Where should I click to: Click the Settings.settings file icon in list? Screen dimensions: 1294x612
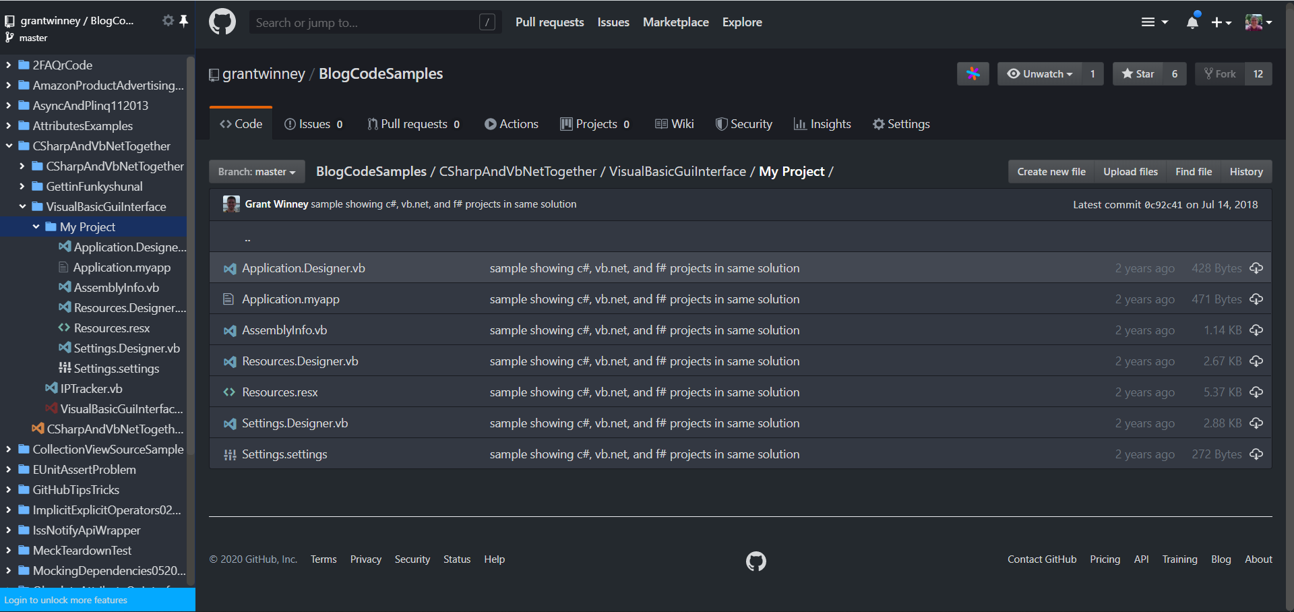(230, 455)
